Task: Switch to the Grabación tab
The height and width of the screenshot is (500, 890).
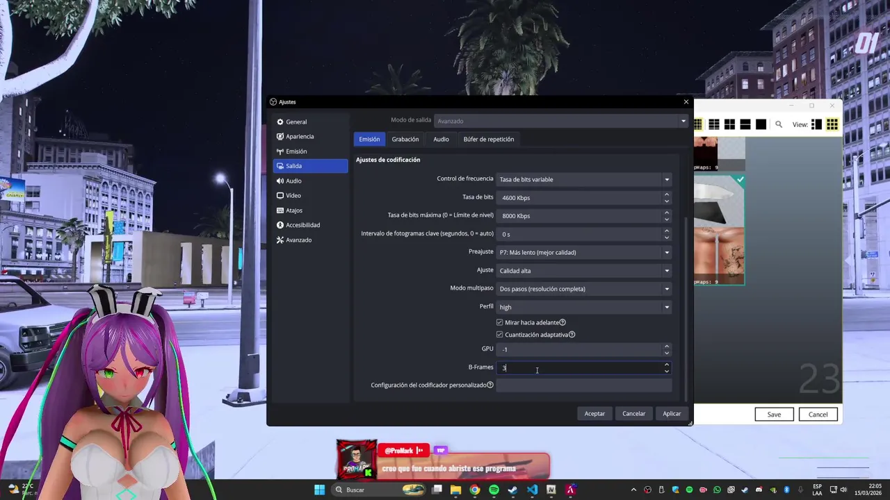Action: click(405, 139)
